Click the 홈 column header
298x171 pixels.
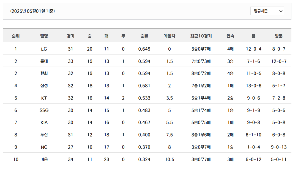(253, 36)
